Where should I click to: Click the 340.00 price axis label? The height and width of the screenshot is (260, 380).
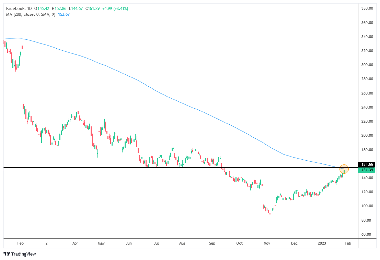[x=367, y=37]
